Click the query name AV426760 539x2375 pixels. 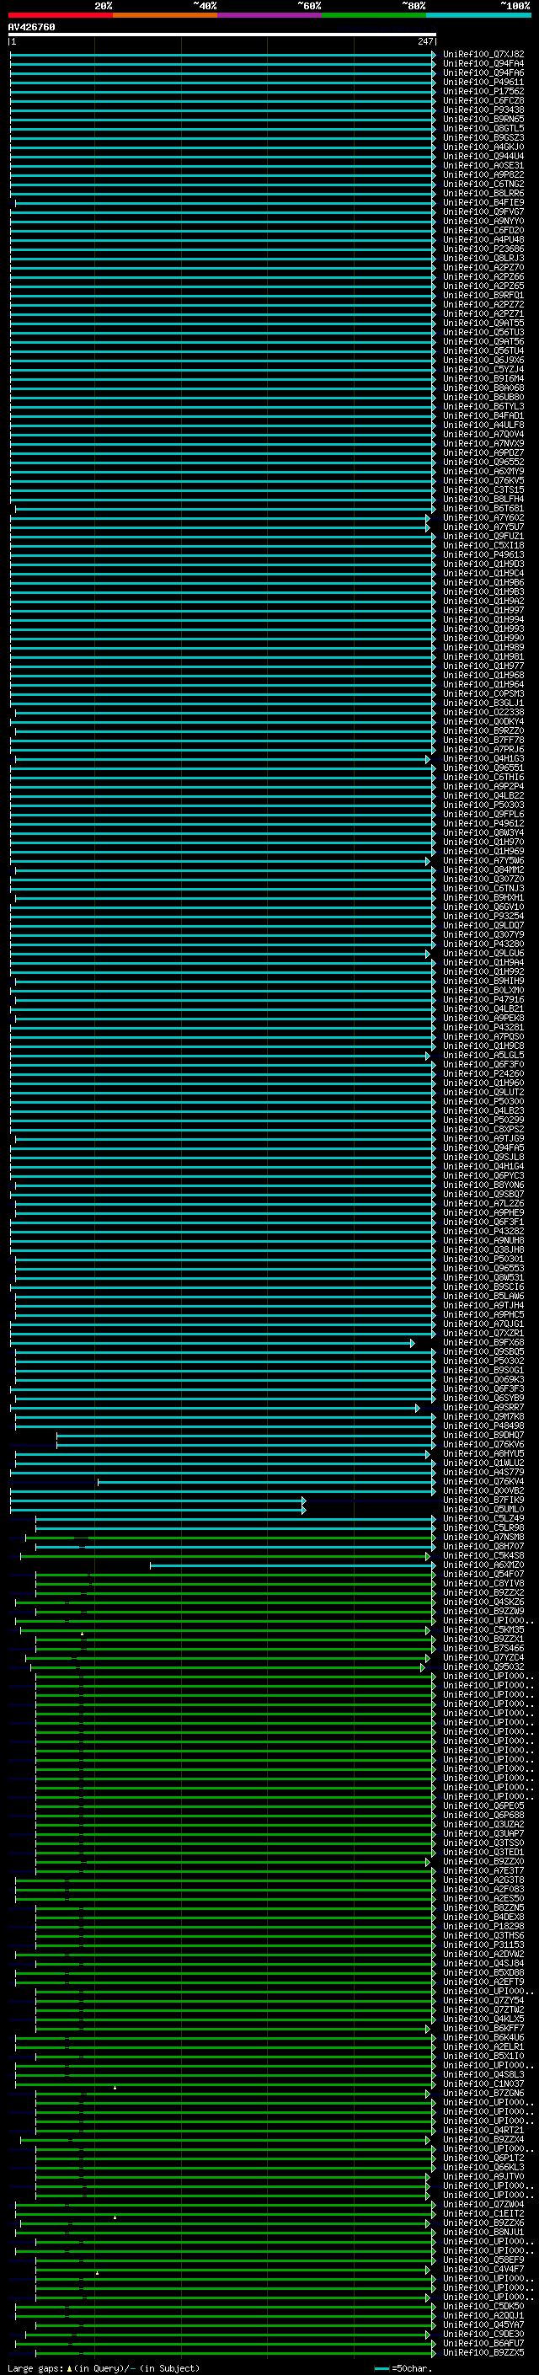coord(31,28)
